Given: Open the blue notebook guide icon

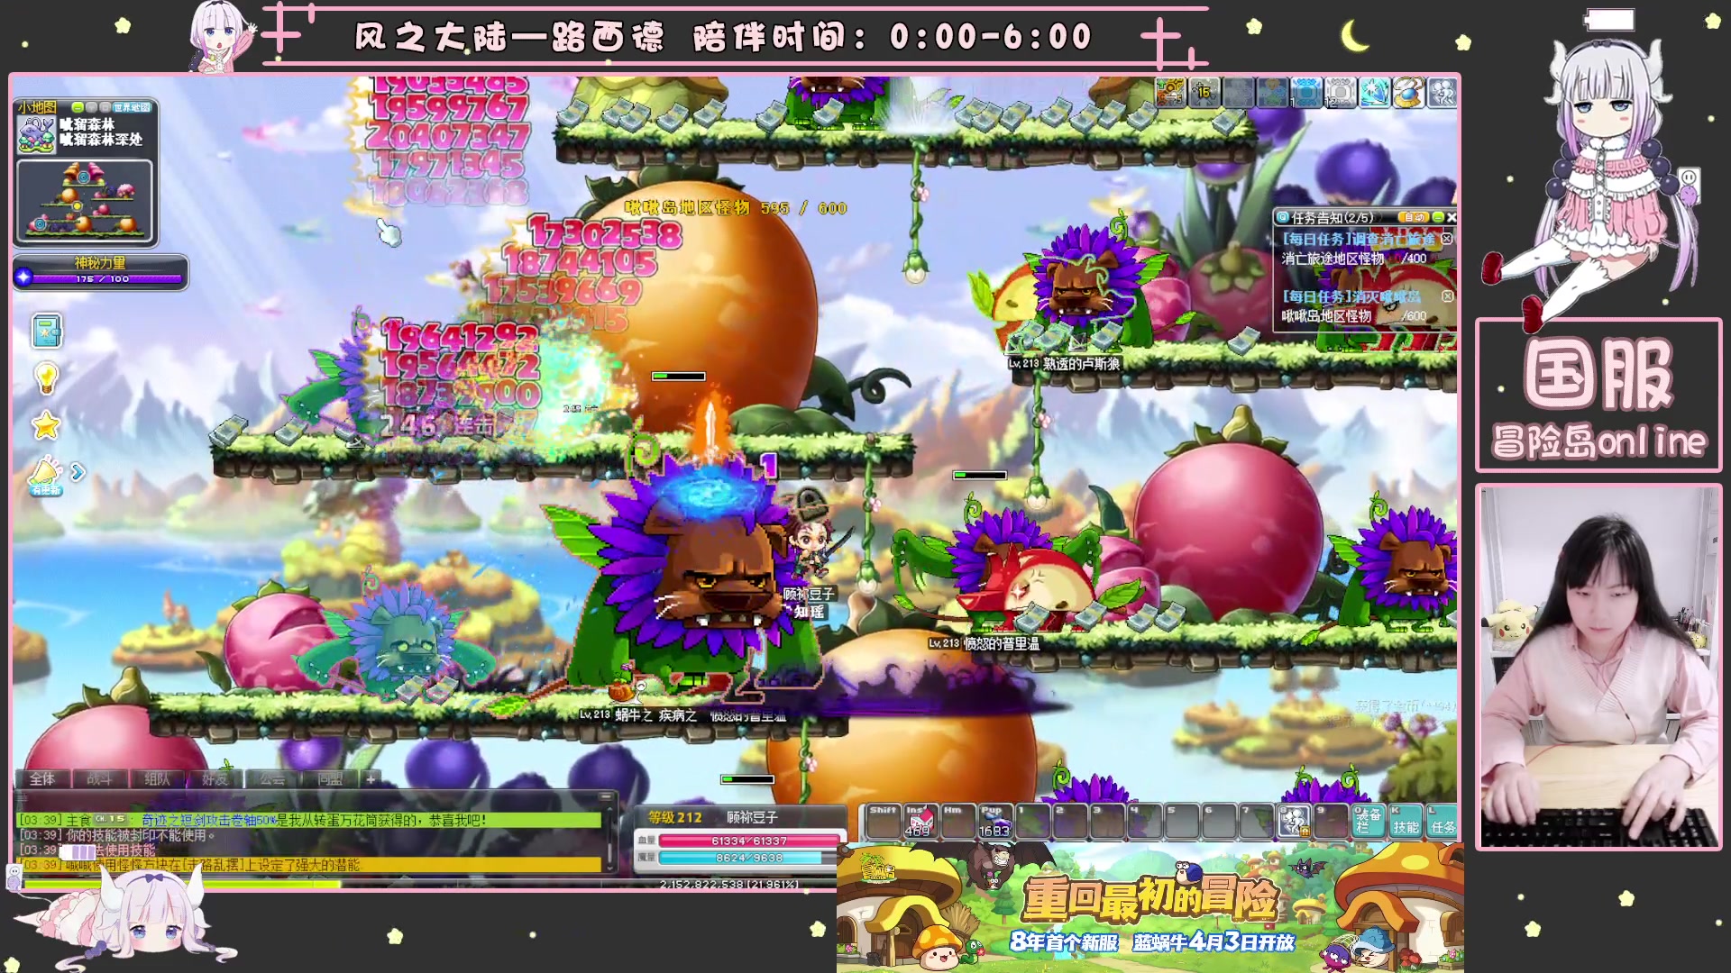Looking at the screenshot, I should point(47,331).
